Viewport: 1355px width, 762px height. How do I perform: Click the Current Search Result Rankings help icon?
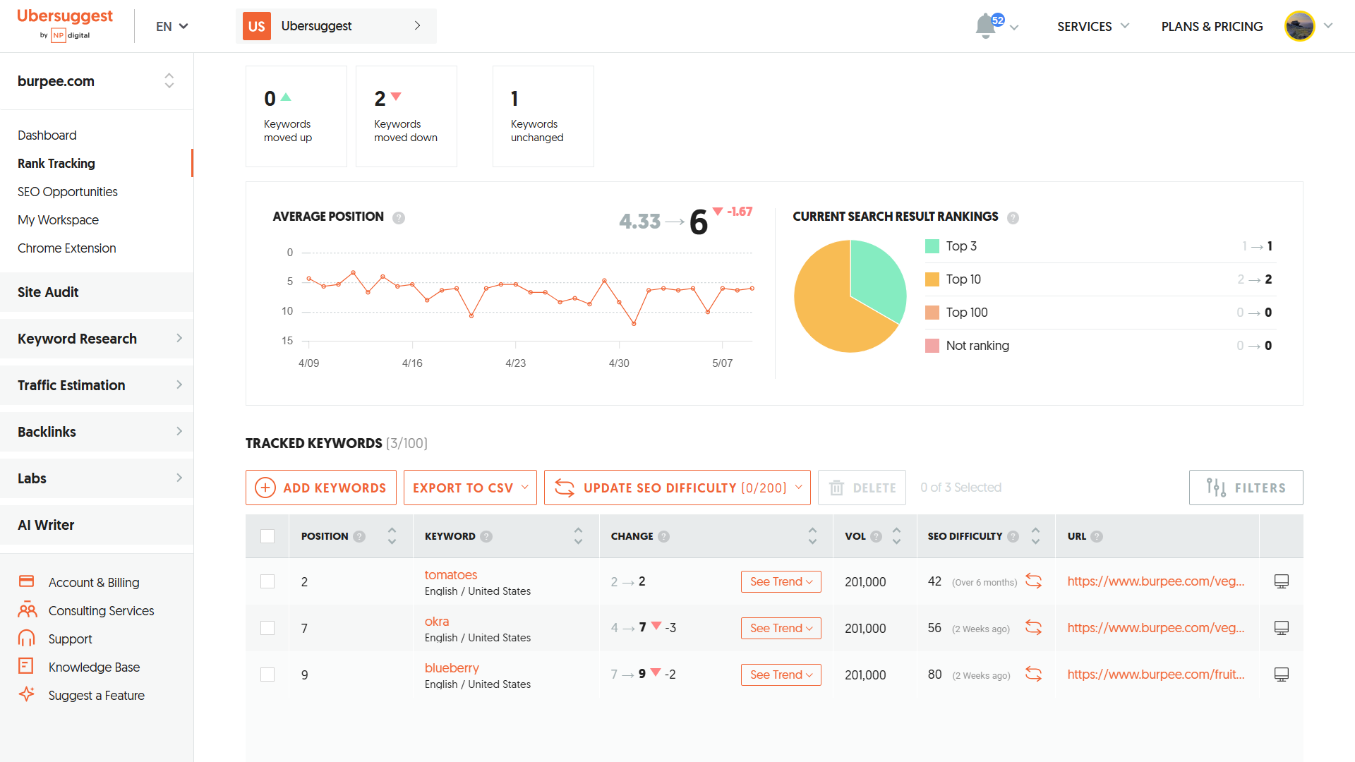coord(1013,217)
